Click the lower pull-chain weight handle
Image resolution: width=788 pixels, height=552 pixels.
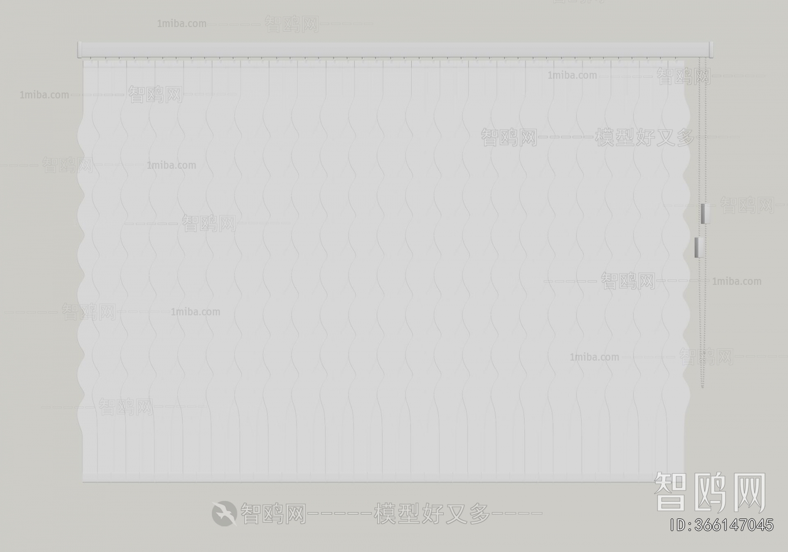(x=696, y=247)
